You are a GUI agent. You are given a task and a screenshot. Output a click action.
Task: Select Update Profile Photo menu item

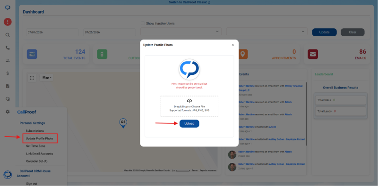(x=39, y=138)
